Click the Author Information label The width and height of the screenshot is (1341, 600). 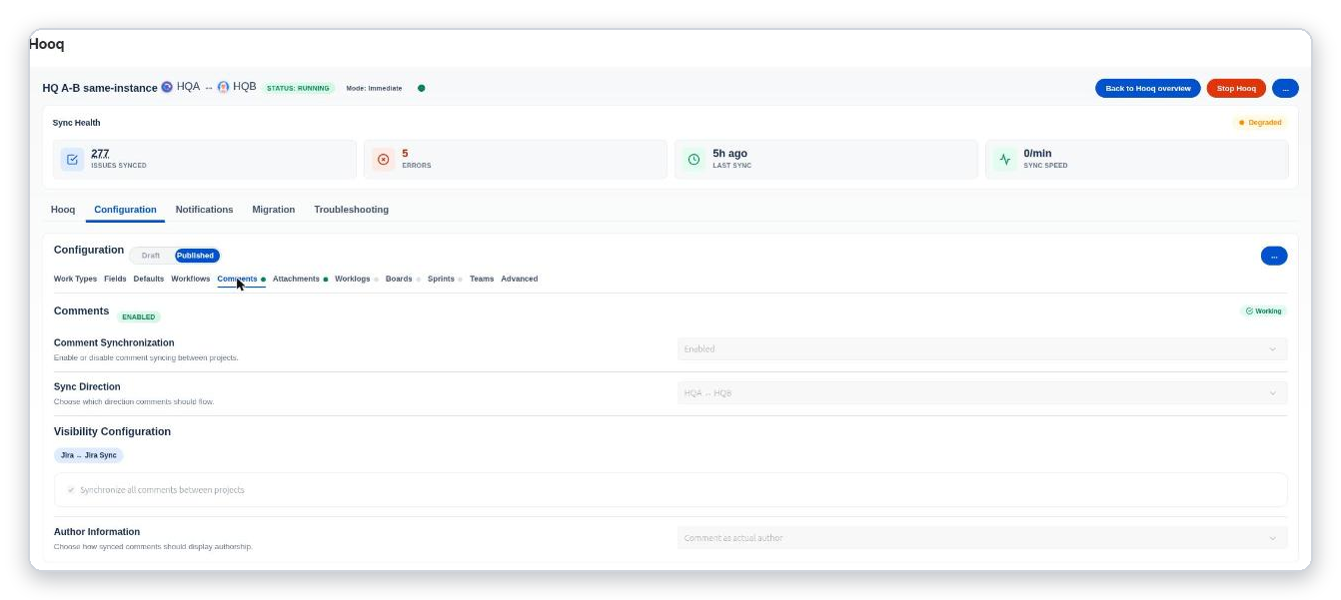coord(97,532)
